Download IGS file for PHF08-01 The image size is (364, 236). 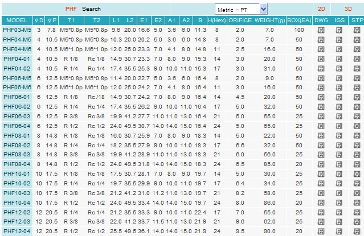[340, 136]
